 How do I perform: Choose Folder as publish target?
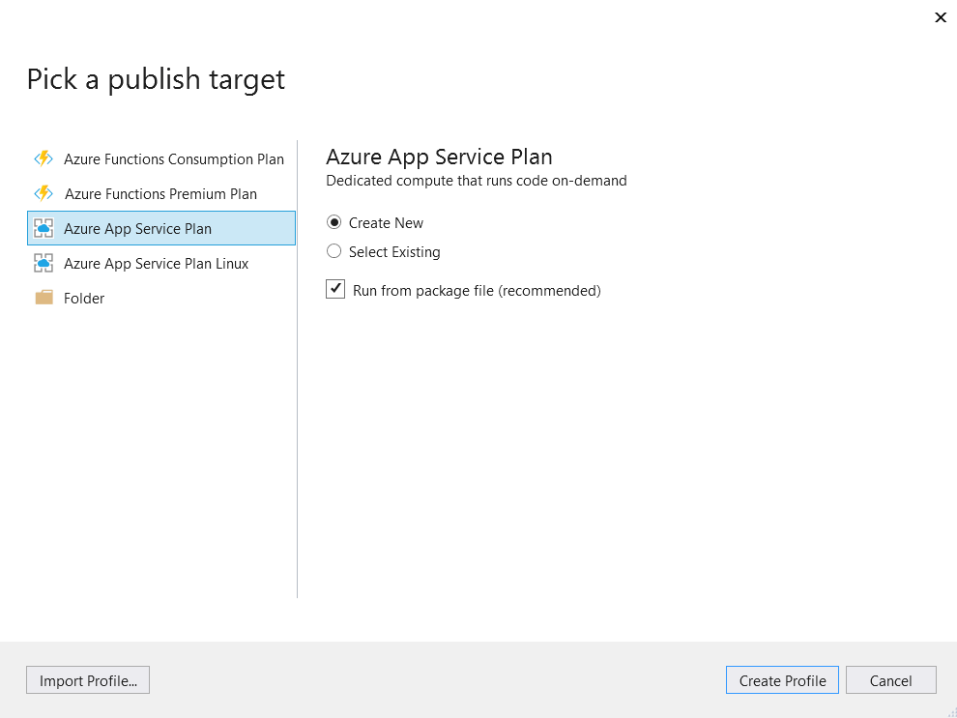pos(161,298)
